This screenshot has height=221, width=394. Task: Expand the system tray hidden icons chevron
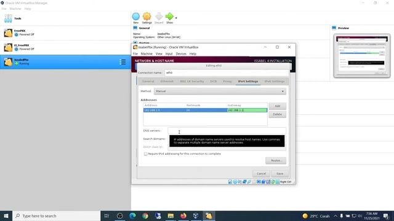(336, 215)
